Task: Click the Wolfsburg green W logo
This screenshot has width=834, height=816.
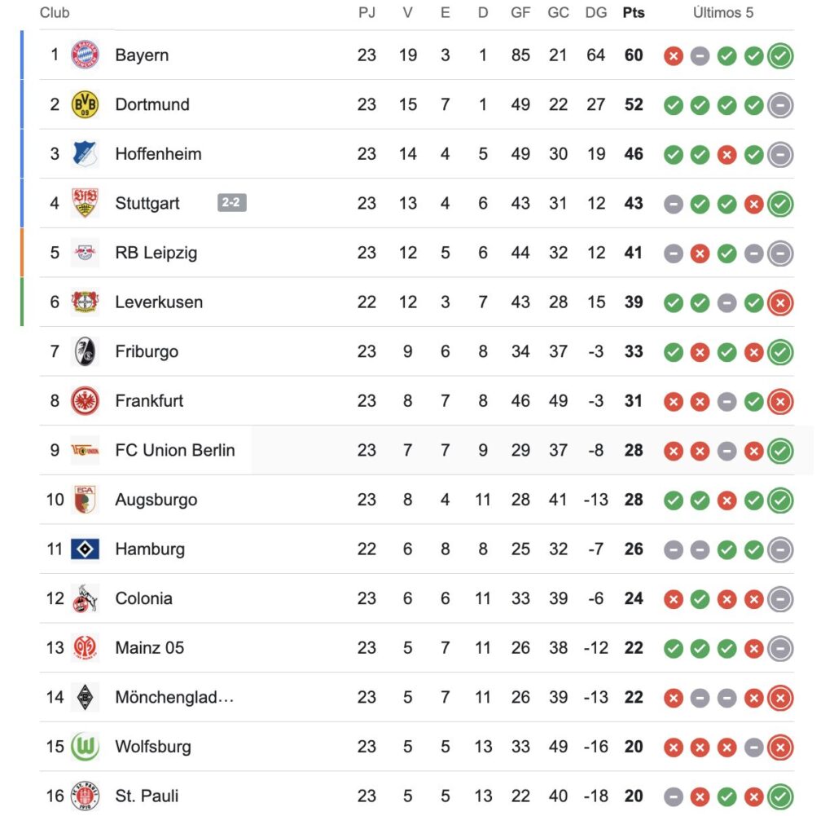Action: tap(85, 747)
